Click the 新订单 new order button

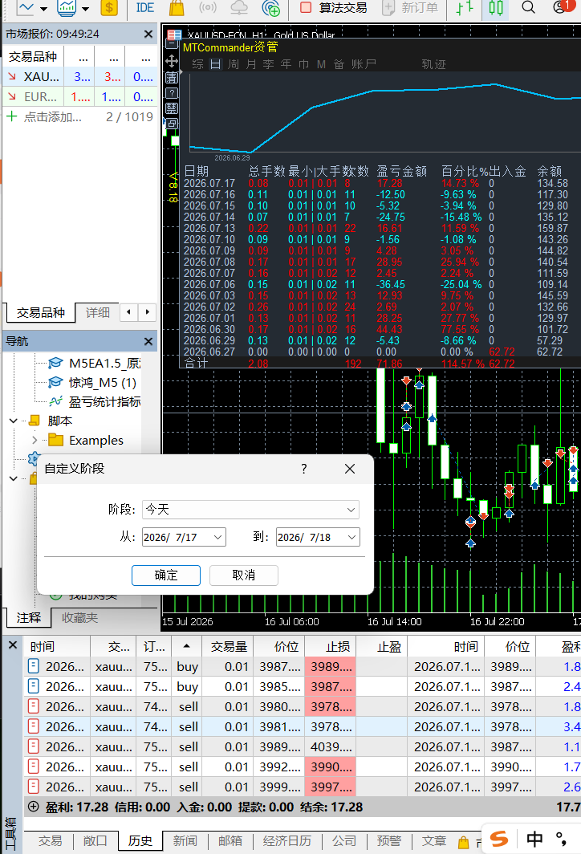click(411, 8)
